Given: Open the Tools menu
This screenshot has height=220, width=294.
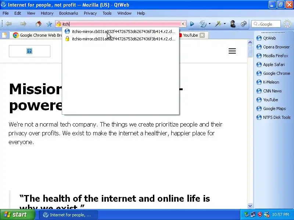Looking at the screenshot, I should [107, 13].
